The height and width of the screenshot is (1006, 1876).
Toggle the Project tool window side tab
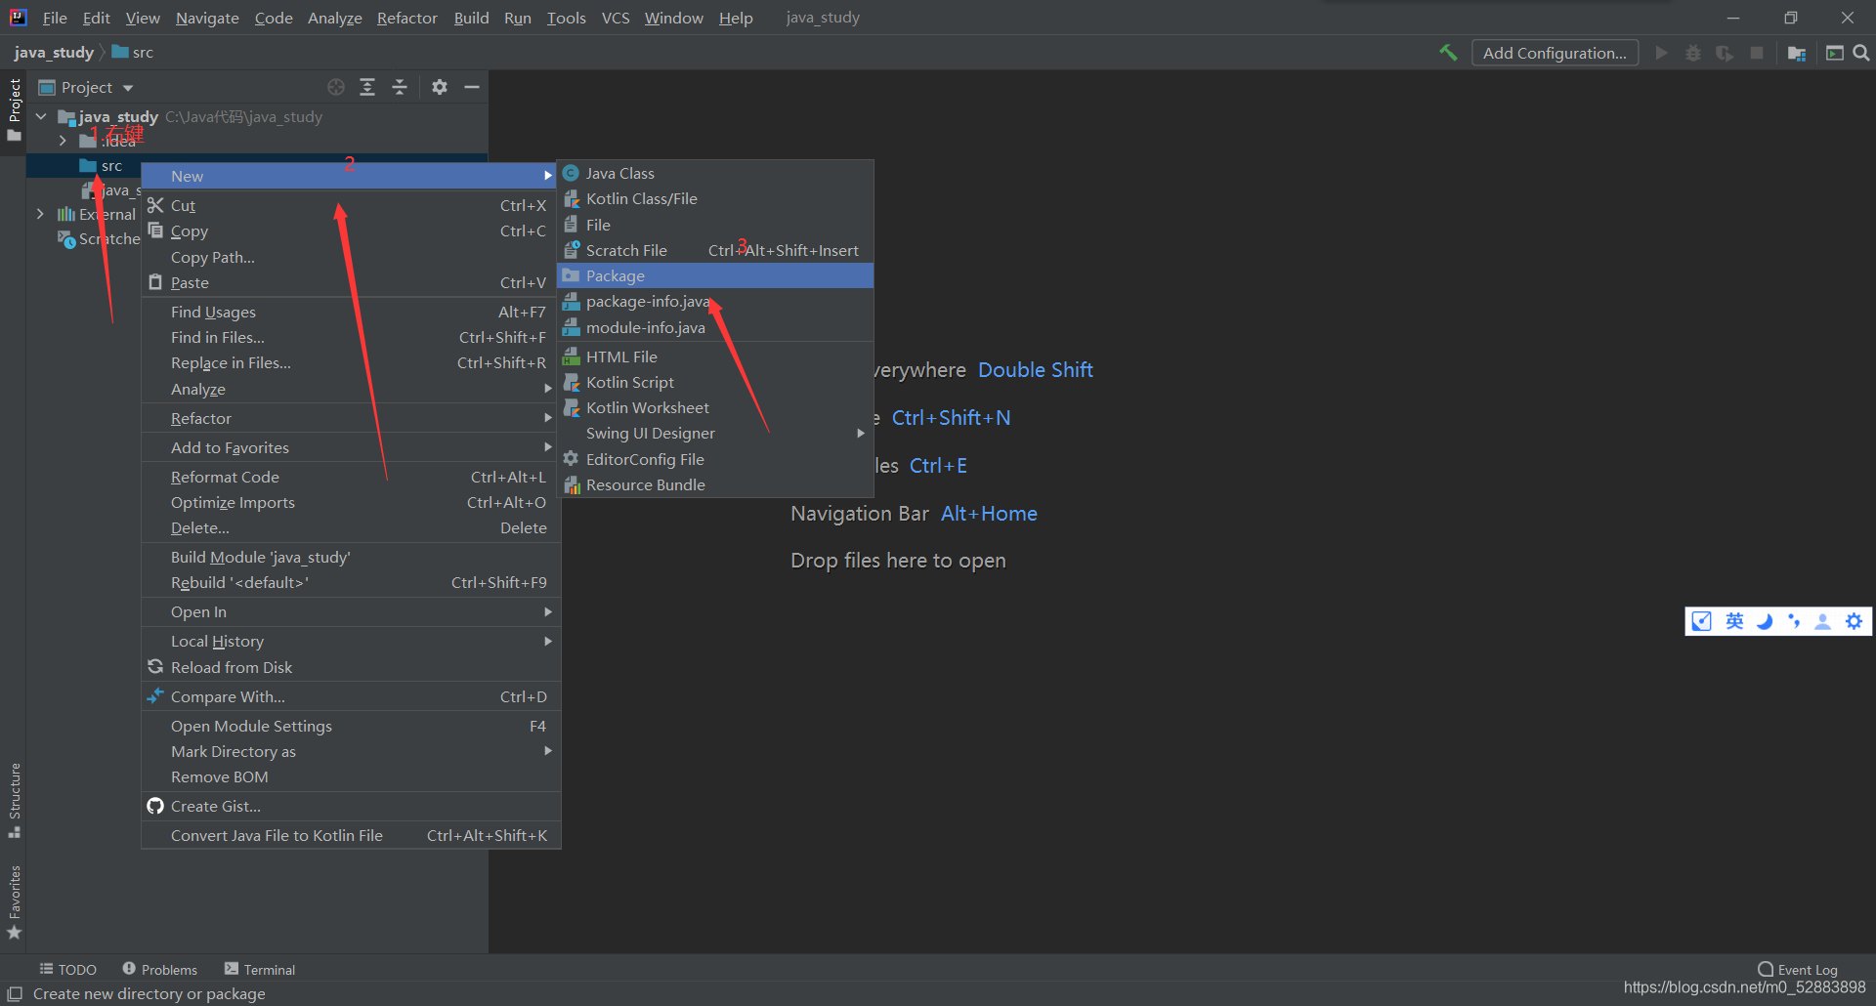point(15,109)
